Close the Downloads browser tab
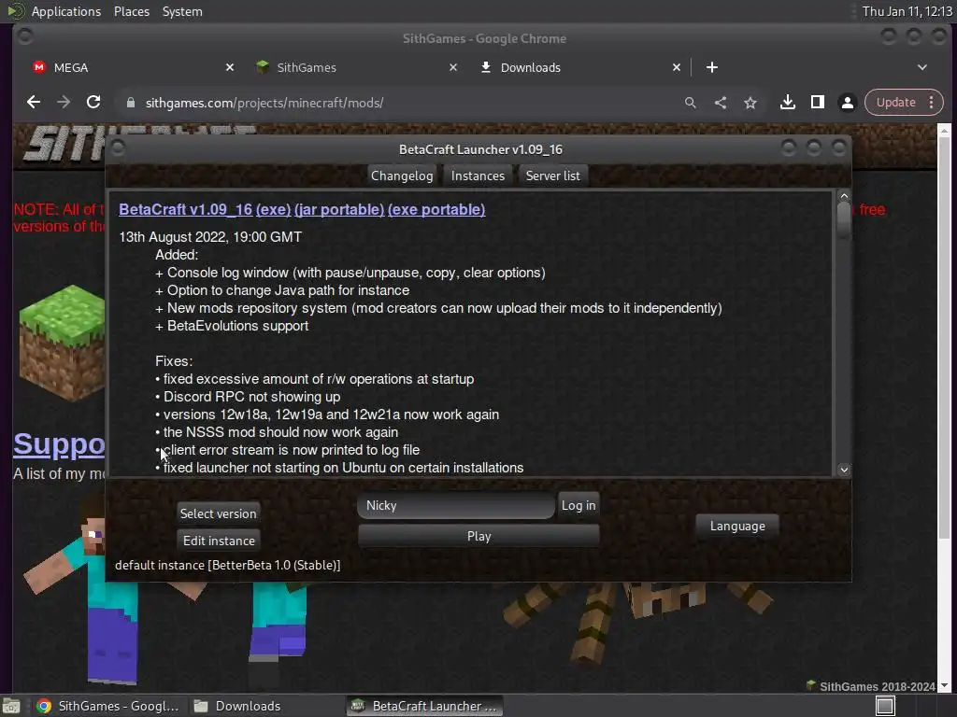 click(677, 67)
